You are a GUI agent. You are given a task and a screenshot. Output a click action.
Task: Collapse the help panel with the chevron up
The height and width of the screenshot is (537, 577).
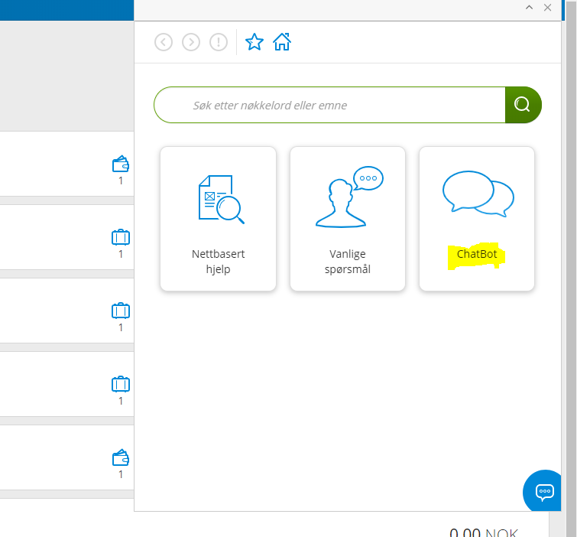click(x=529, y=8)
